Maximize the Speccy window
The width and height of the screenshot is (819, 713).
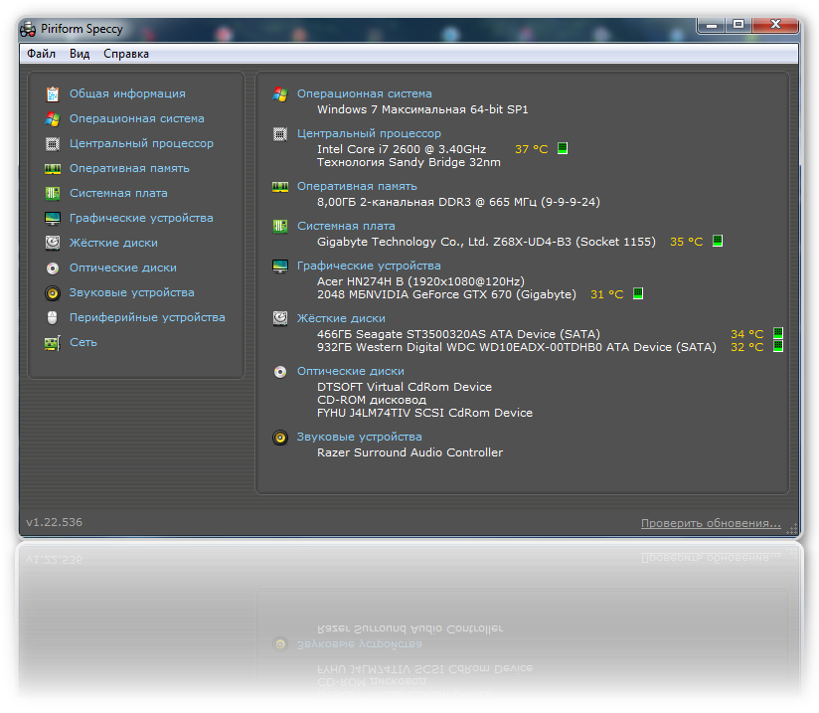tap(738, 25)
